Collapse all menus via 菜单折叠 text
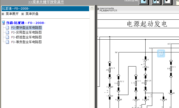179x108 pixels. coord(32,14)
